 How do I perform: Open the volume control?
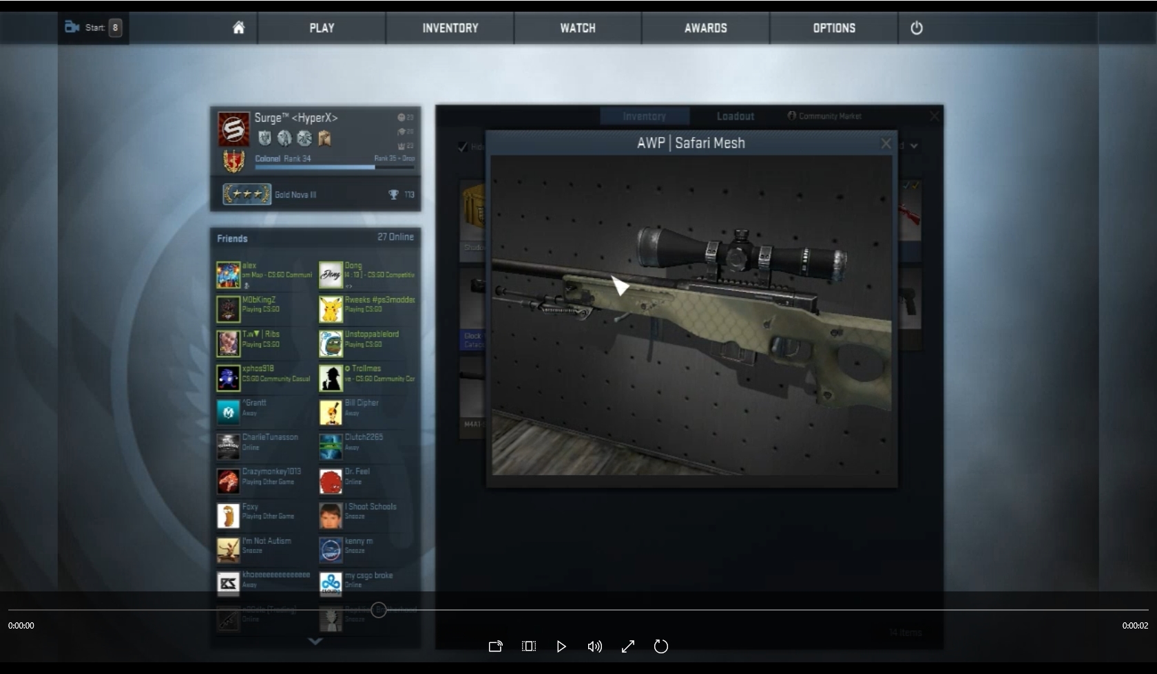point(594,646)
